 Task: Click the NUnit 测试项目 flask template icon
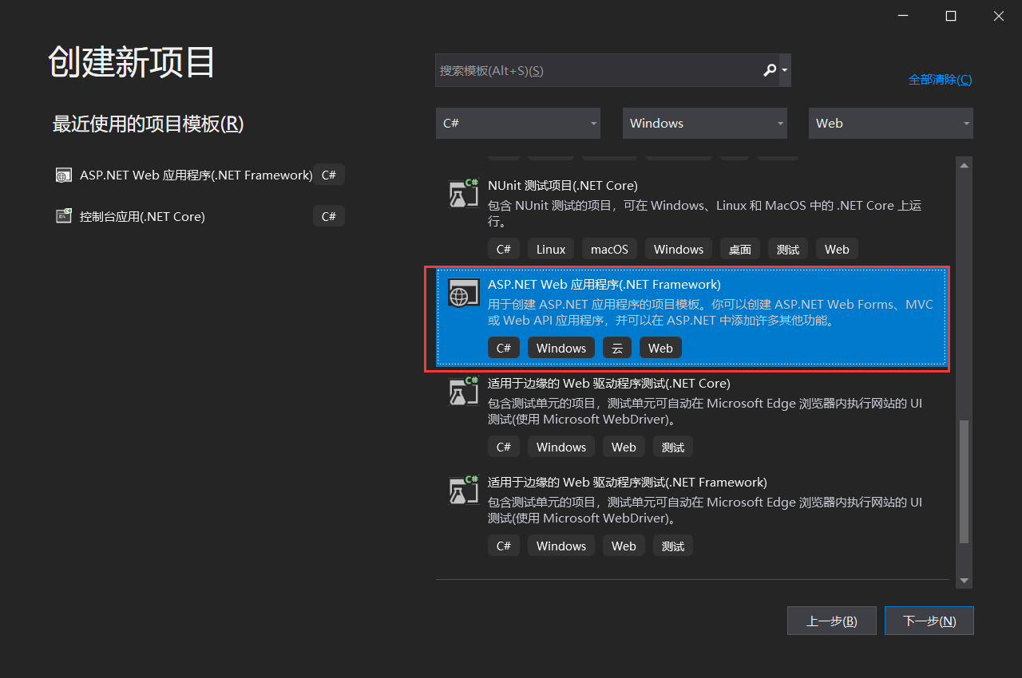(464, 192)
